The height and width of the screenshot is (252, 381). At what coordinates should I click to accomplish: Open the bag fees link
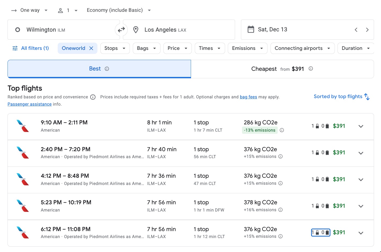tap(248, 97)
